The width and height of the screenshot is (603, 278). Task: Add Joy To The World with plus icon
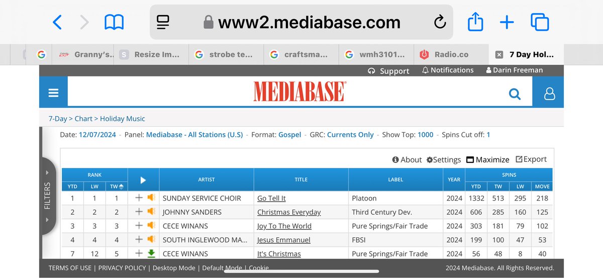[139, 226]
